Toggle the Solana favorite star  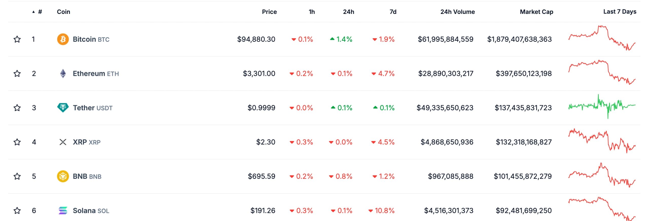click(x=17, y=210)
